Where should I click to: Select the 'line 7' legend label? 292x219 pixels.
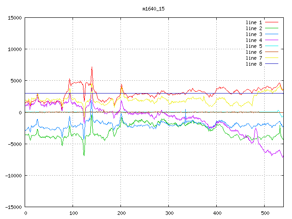click(x=254, y=58)
